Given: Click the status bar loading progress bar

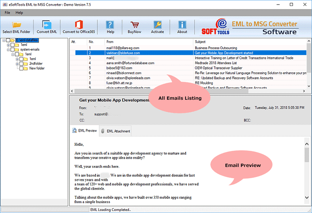Looking at the screenshot, I should click(x=45, y=209).
